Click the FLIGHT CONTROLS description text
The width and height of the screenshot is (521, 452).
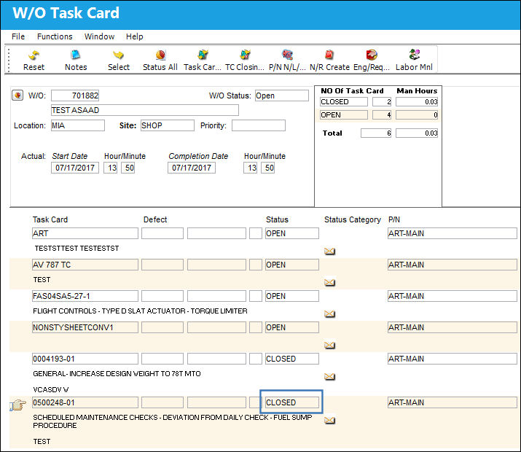click(x=140, y=311)
